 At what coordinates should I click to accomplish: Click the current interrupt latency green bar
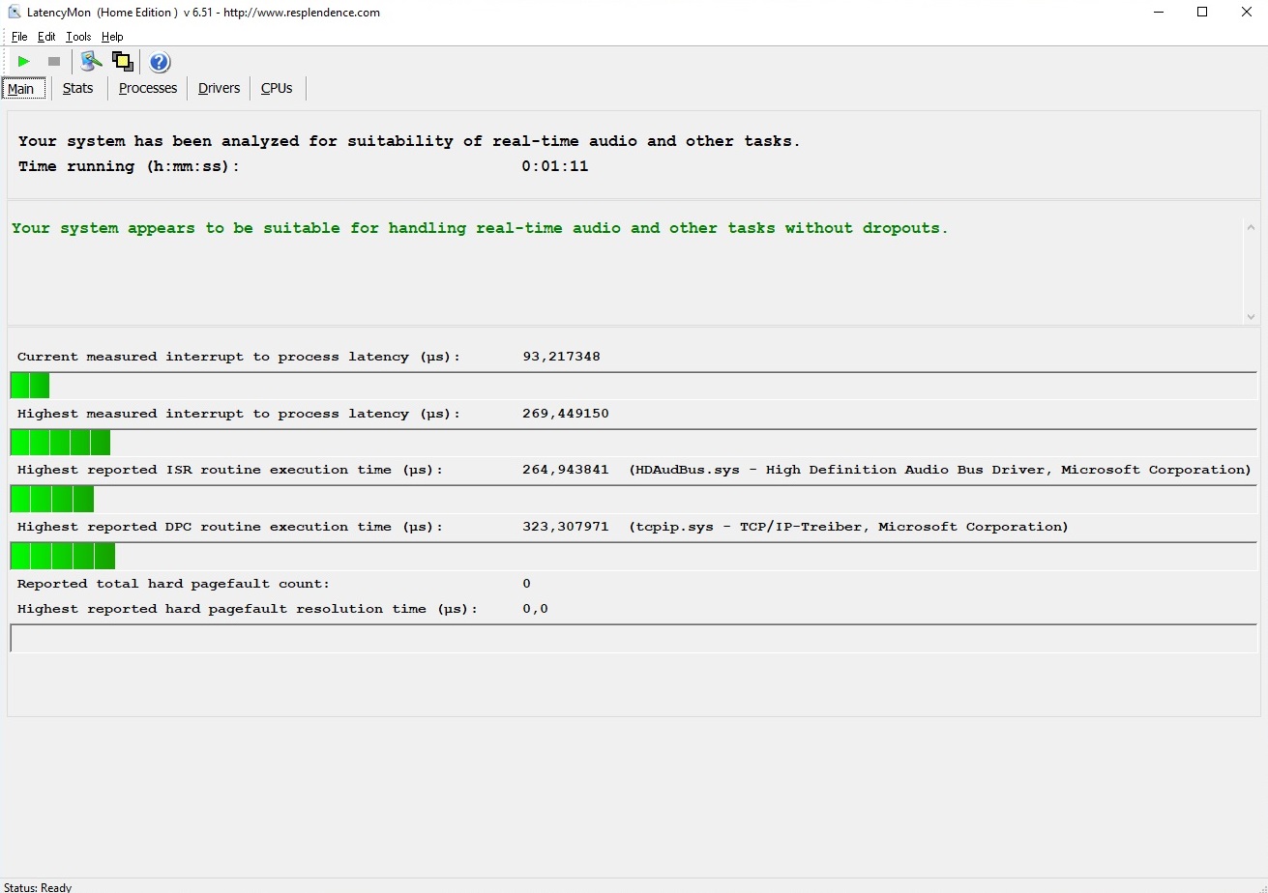30,386
